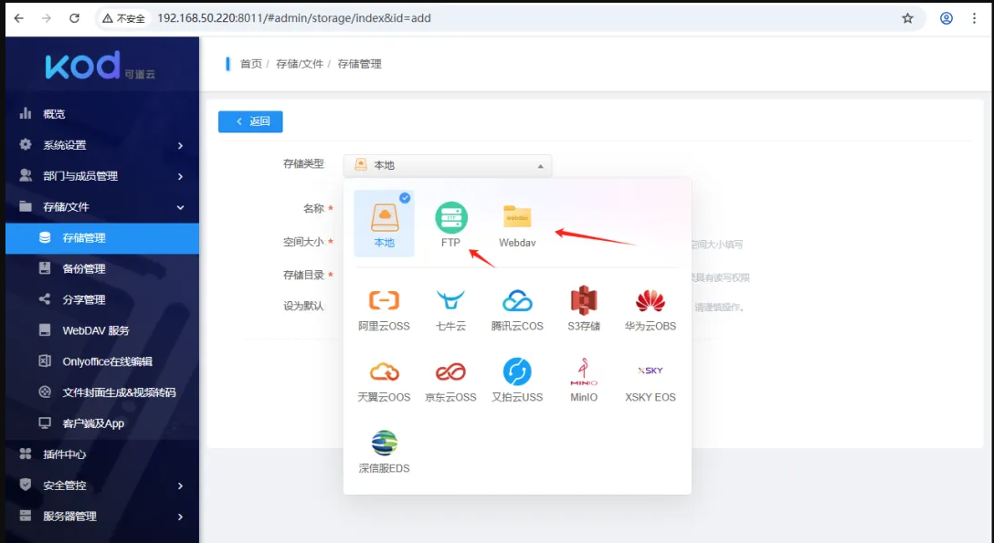This screenshot has width=994, height=543.
Task: Select the 本地 local storage icon
Action: coord(384,224)
